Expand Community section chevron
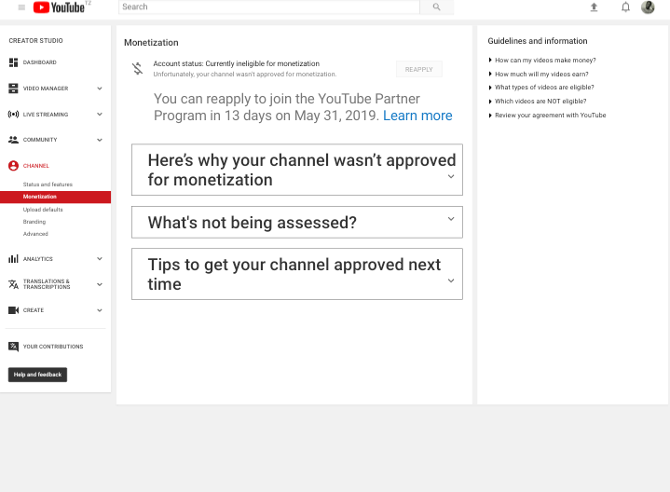Viewport: 670px width, 492px height. pyautogui.click(x=100, y=140)
